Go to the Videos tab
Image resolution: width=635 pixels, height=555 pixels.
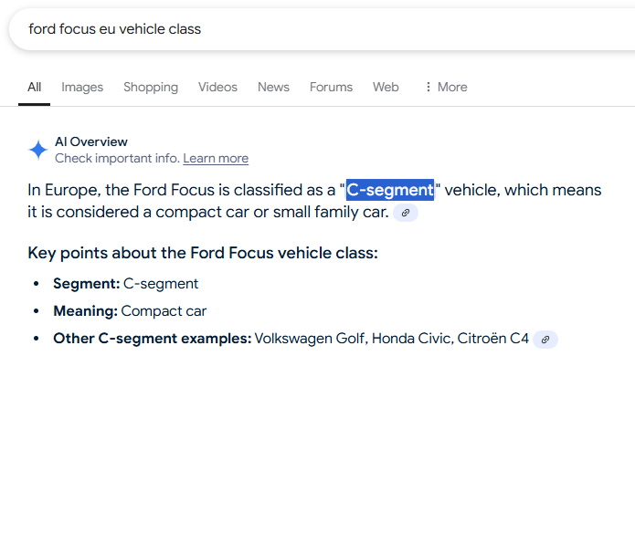pos(217,87)
